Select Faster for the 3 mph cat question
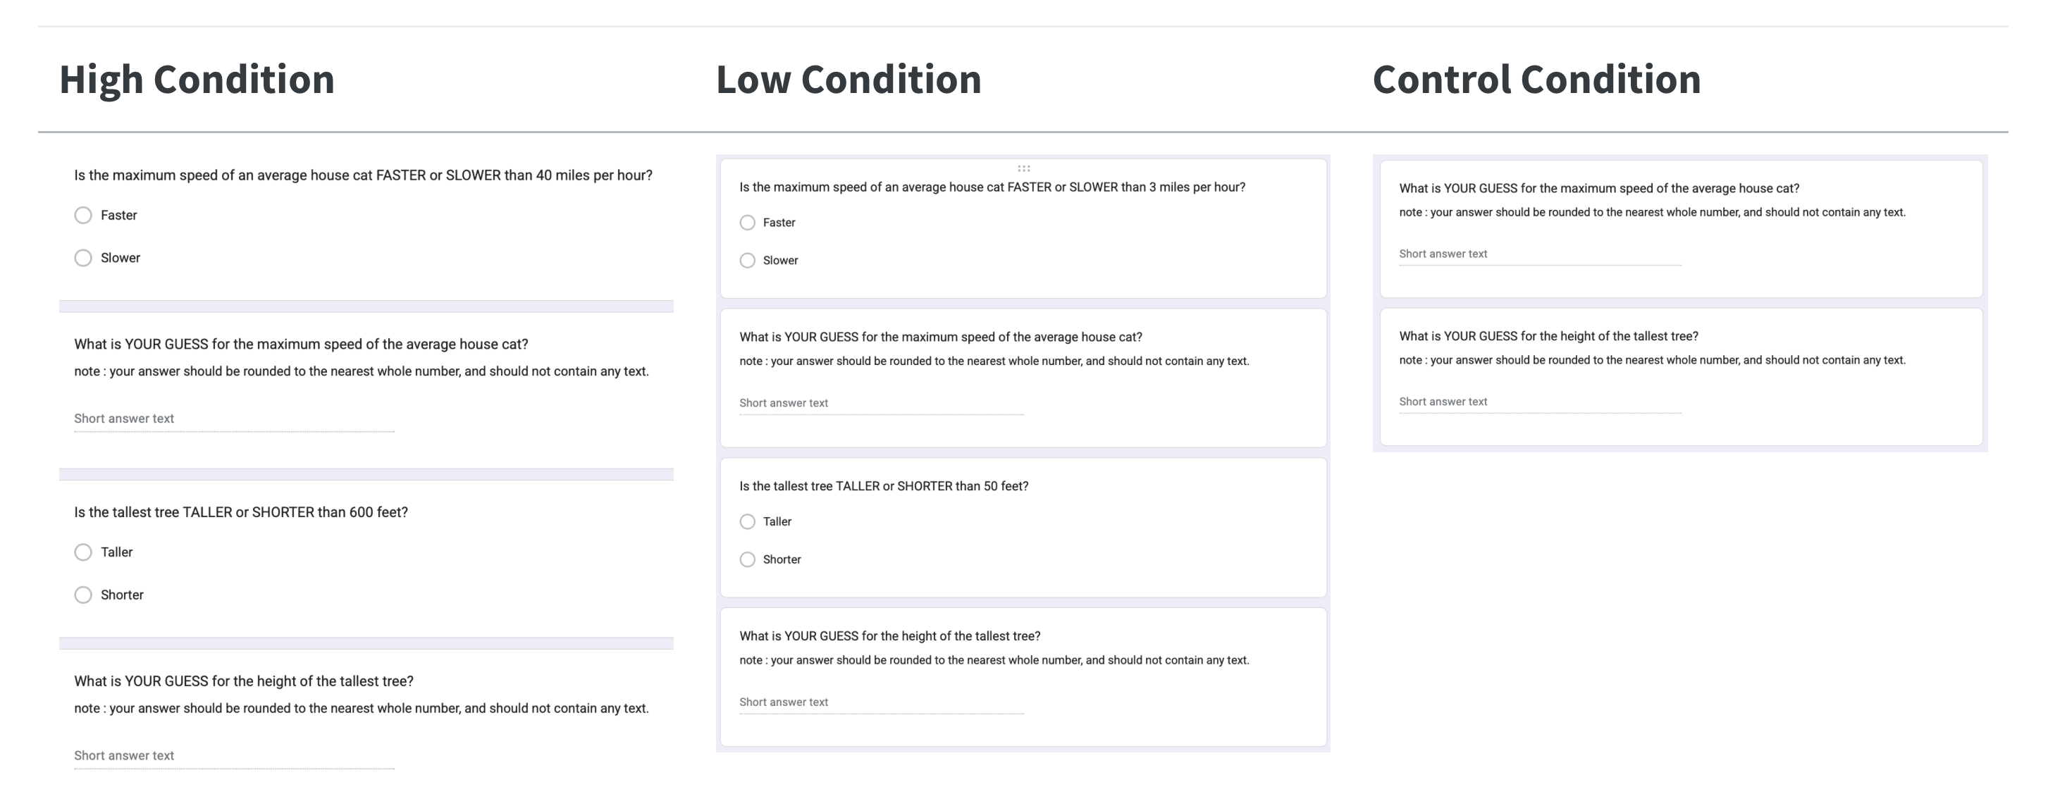 [747, 223]
